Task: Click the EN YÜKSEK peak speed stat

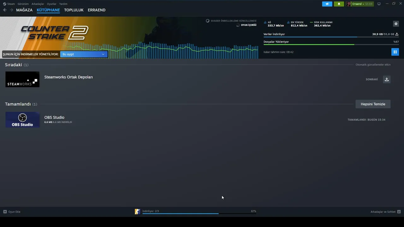Action: pyautogui.click(x=297, y=24)
